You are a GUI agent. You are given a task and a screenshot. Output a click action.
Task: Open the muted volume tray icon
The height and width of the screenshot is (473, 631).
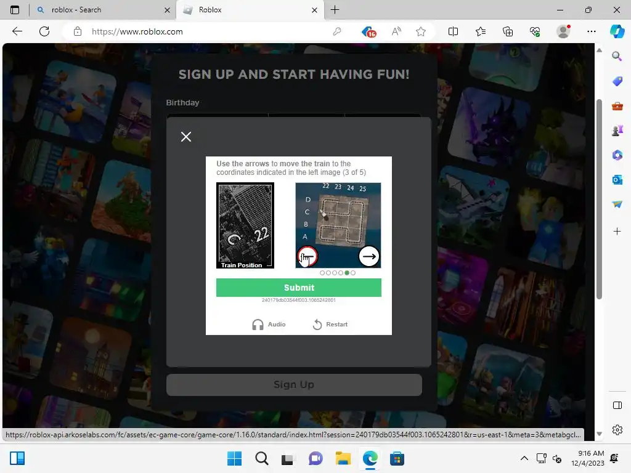pos(557,458)
